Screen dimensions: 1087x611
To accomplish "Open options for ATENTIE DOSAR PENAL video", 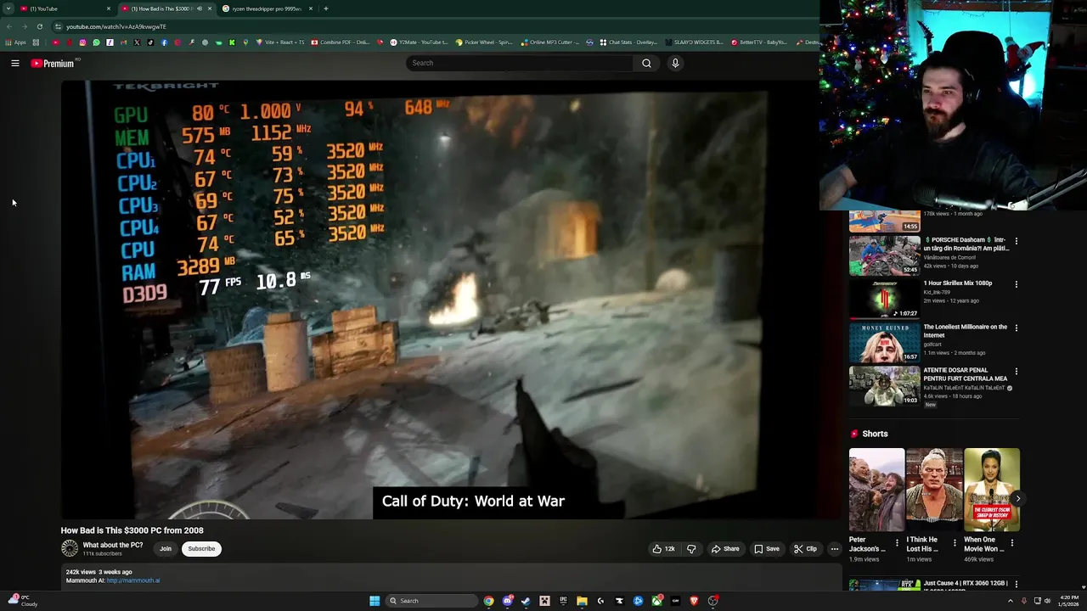I will [1016, 371].
